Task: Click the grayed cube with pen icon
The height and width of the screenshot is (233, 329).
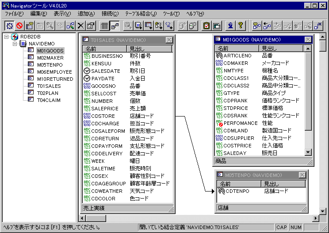Action: (x=183, y=26)
